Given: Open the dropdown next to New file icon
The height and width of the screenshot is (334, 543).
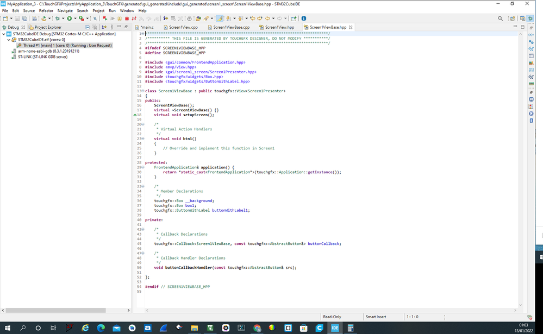Looking at the screenshot, I should click(x=11, y=18).
